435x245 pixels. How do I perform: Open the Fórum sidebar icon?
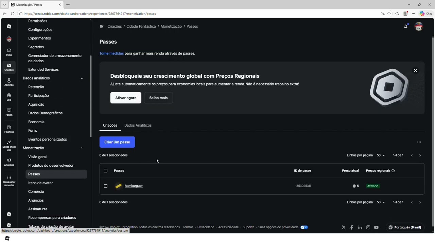coord(9,112)
